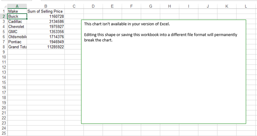Screen dimensions: 257x136
Task: Select the unavailable chart placeholder box
Action: [x=163, y=79]
